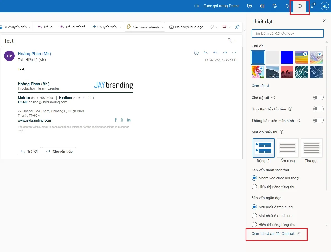The height and width of the screenshot is (252, 331).
Task: Click the flag icon in toolbar
Action: pos(224,27)
